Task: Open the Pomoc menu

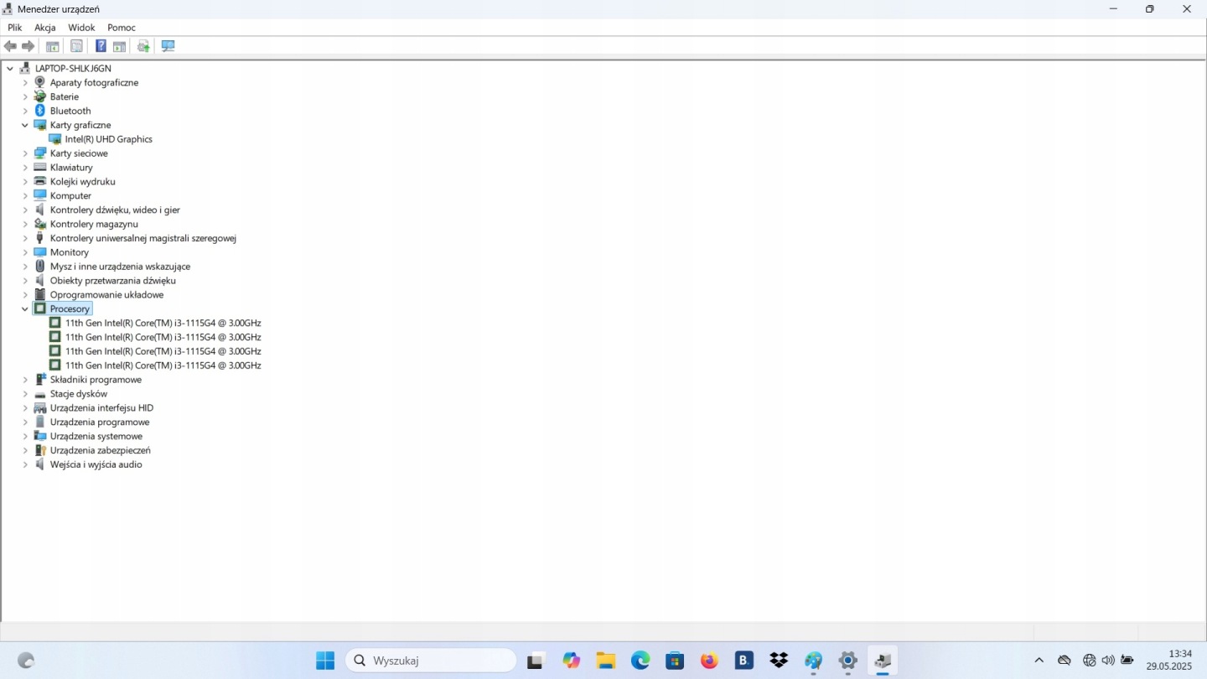Action: click(x=122, y=28)
